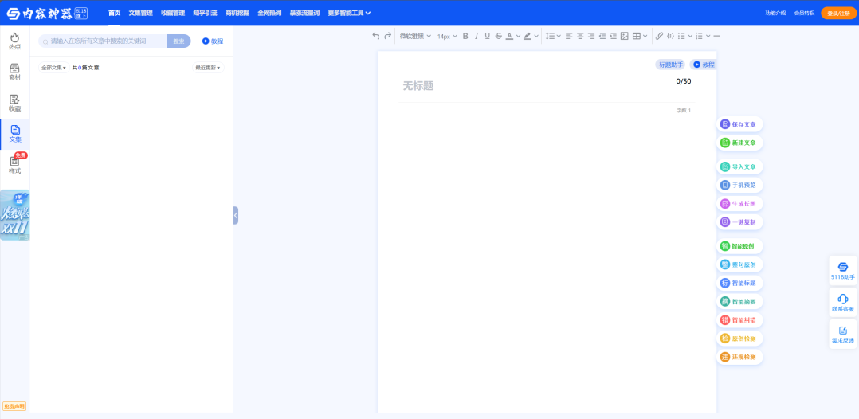The height and width of the screenshot is (419, 859).
Task: Open the 素材 (materials) sidebar panel
Action: tap(14, 72)
